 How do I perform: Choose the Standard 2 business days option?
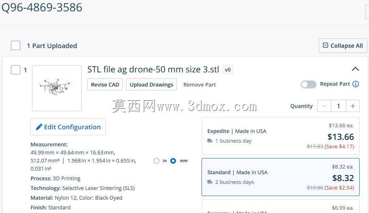[x=281, y=177]
